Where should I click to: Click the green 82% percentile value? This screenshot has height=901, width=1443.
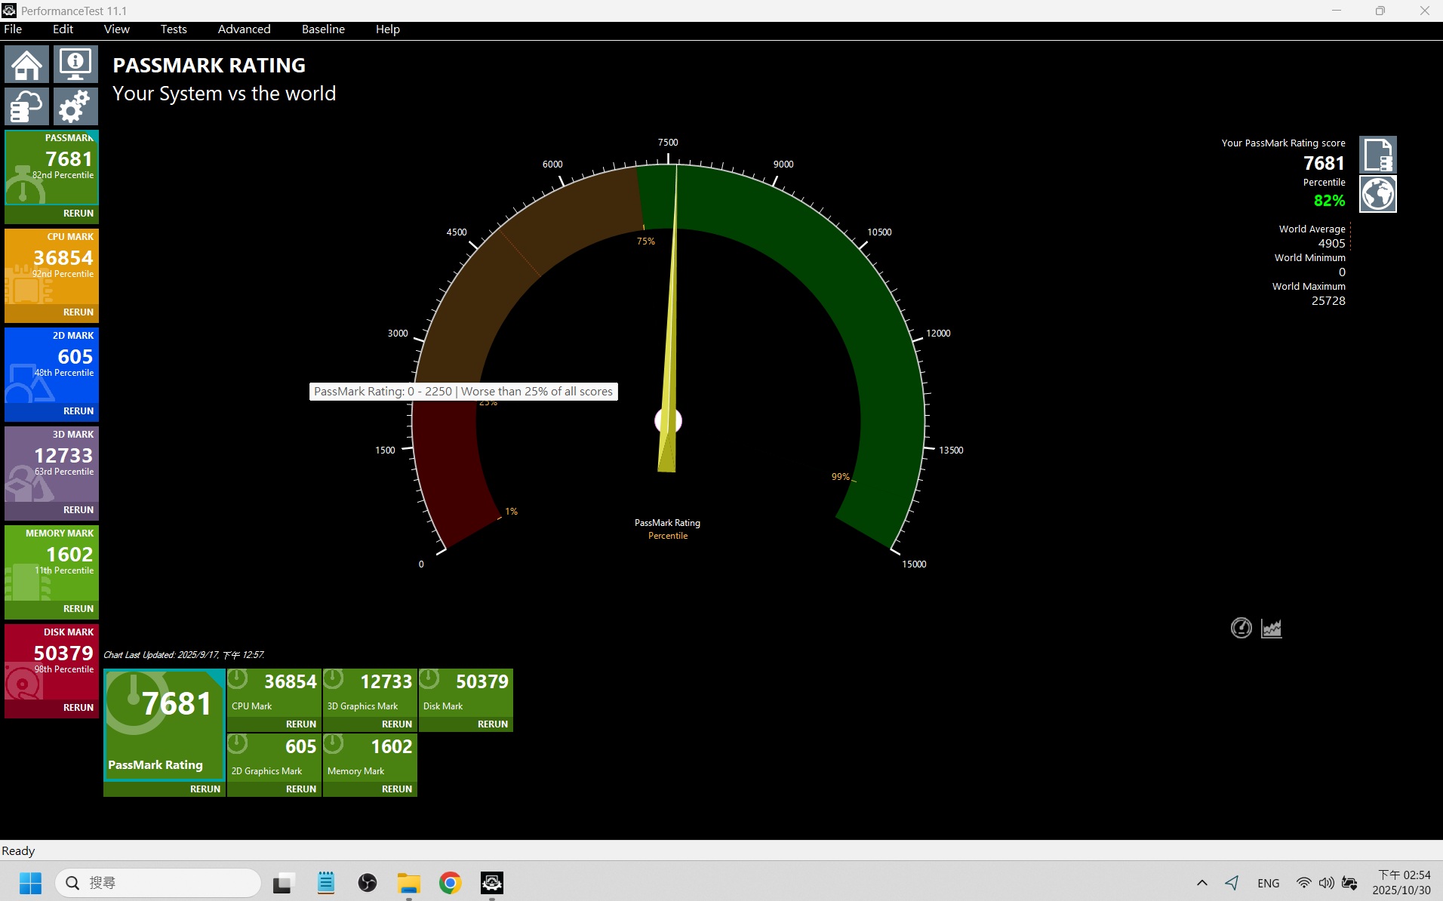pyautogui.click(x=1329, y=201)
